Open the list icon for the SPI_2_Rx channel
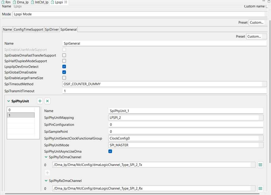This screenshot has height=195, width=271. (260, 188)
